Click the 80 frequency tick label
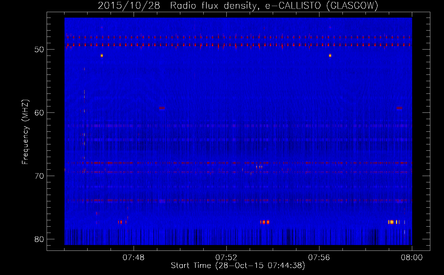Image resolution: width=444 pixels, height=275 pixels. [x=39, y=239]
